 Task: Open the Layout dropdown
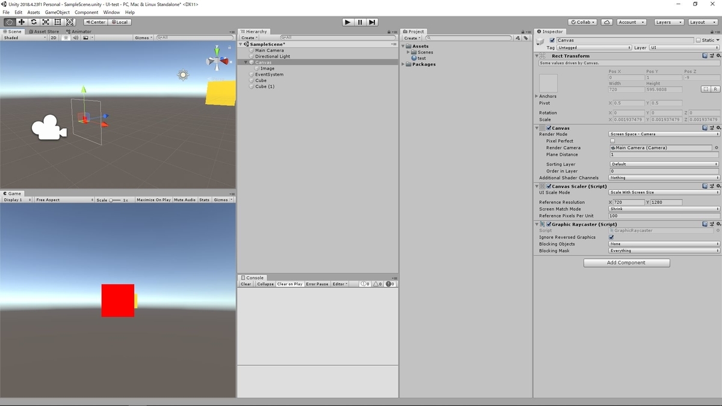click(702, 22)
